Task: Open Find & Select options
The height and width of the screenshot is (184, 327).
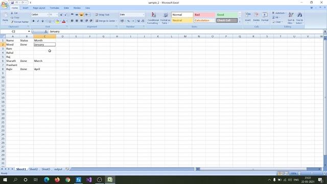Action: point(299,18)
